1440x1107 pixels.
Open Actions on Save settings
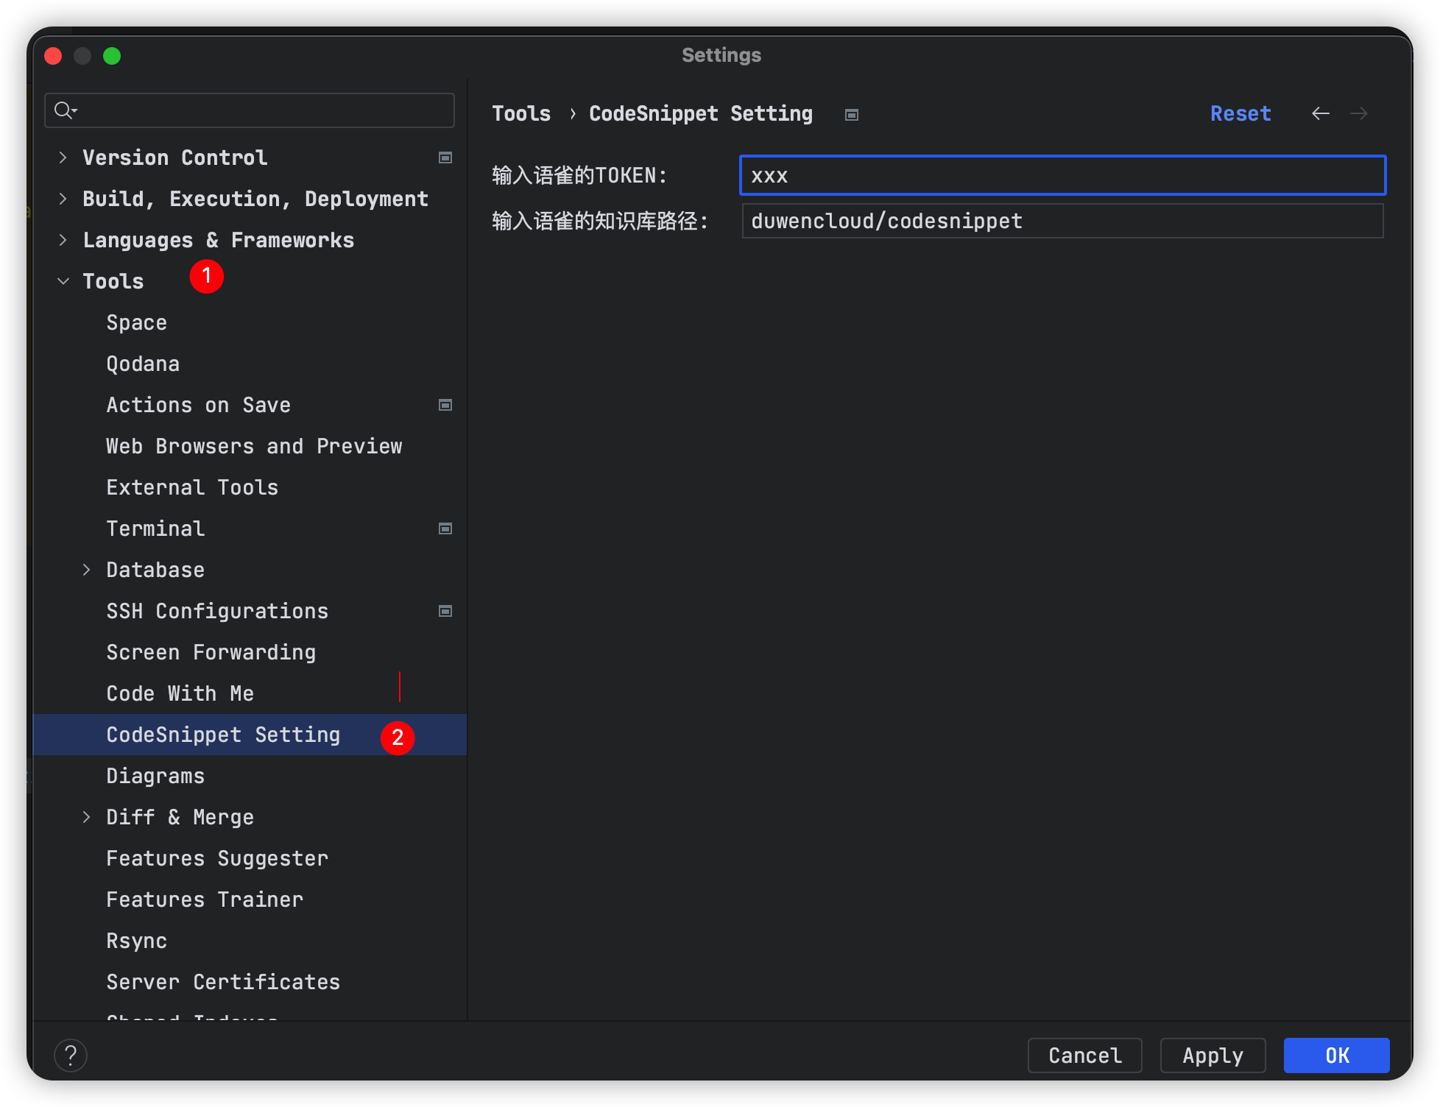(x=199, y=405)
